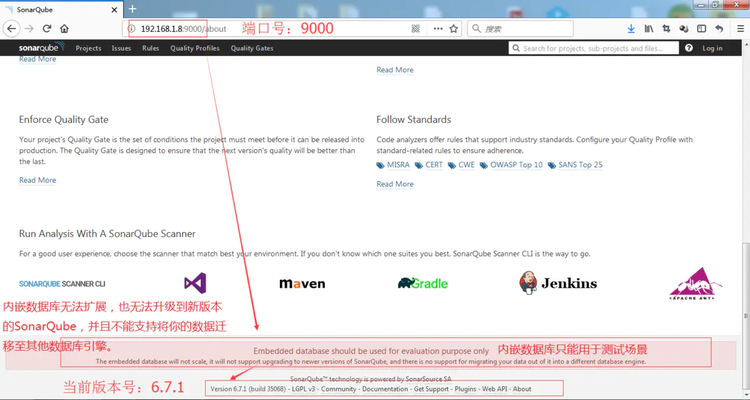Click the undo arrow toolbar icon

click(x=719, y=29)
